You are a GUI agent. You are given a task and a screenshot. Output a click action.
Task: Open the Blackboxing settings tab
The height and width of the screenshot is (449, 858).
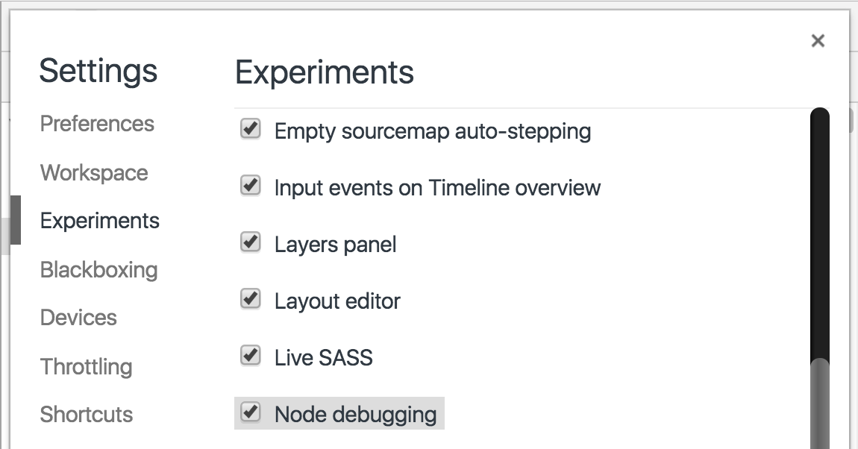[98, 269]
